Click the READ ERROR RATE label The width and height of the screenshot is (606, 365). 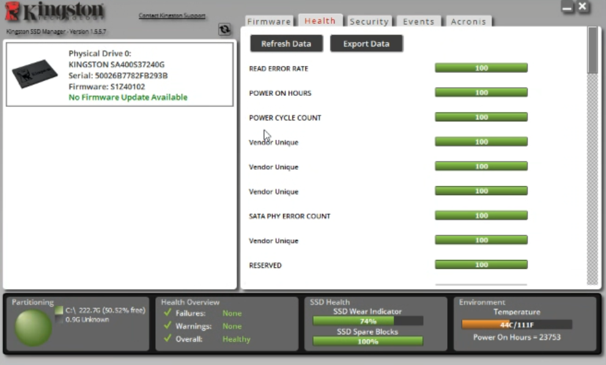pyautogui.click(x=278, y=69)
